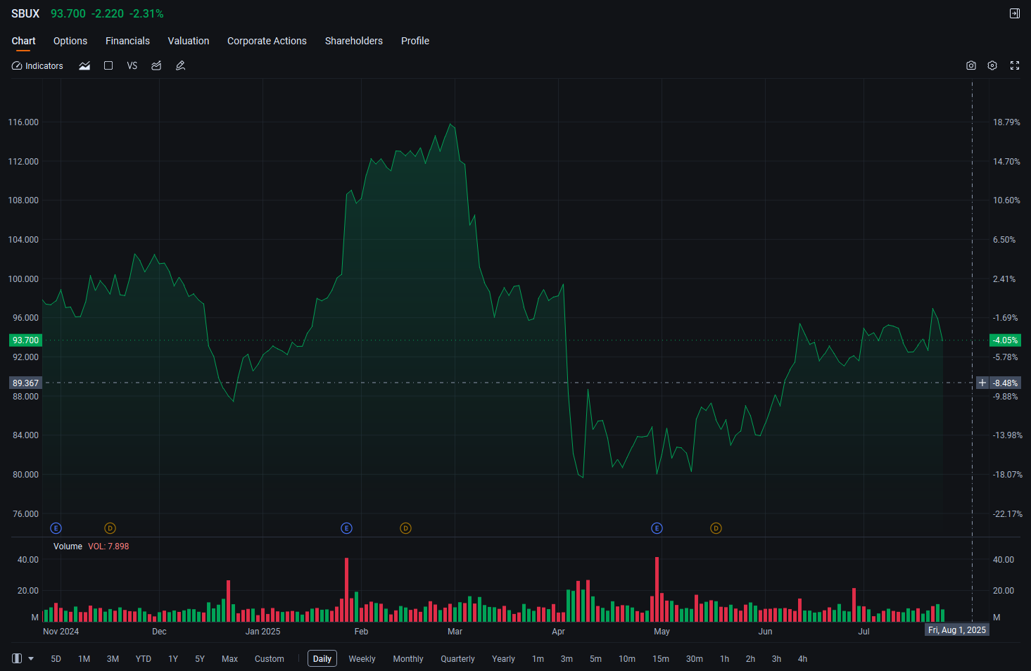Collapse the side panel using the top-right icon
The width and height of the screenshot is (1031, 671).
pos(1015,13)
